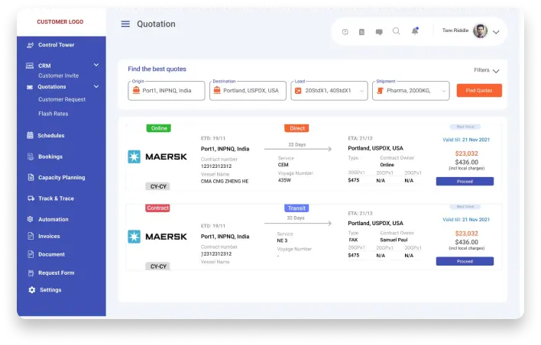541x345 pixels.
Task: Click Tom Riddle's profile avatar
Action: [480, 31]
